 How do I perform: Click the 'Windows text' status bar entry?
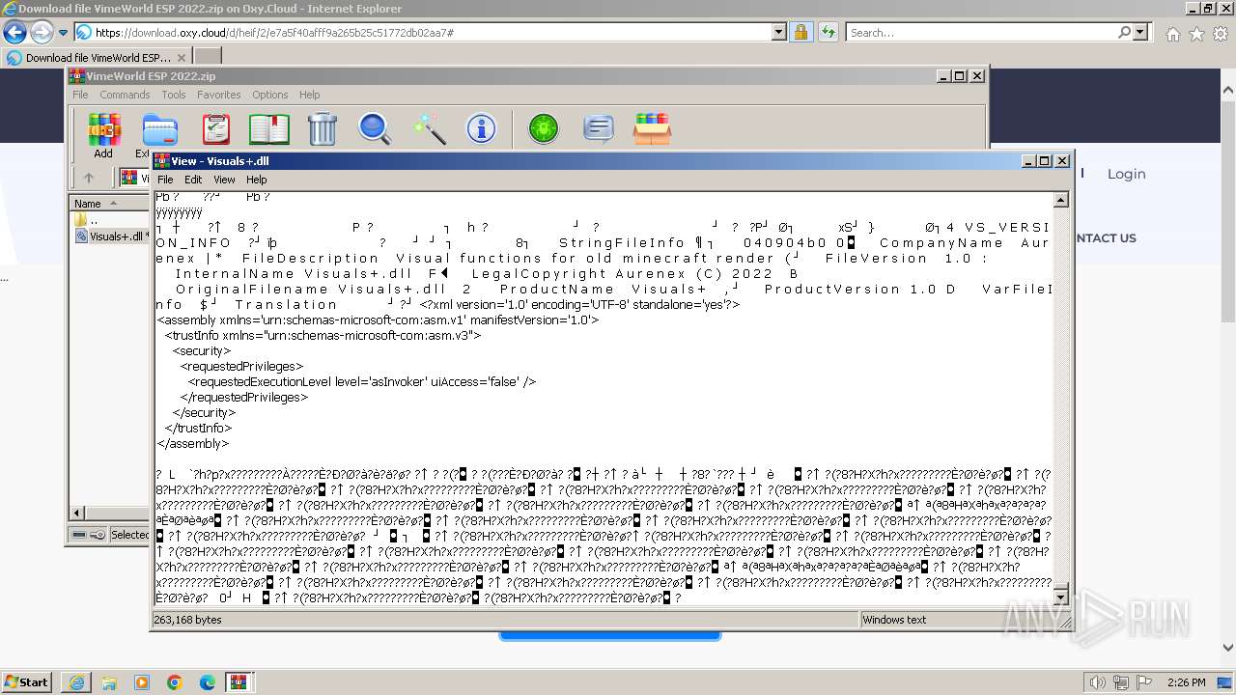click(x=894, y=620)
